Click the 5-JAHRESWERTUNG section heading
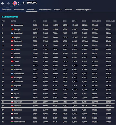This screenshot has height=125, width=116. [x=10, y=17]
